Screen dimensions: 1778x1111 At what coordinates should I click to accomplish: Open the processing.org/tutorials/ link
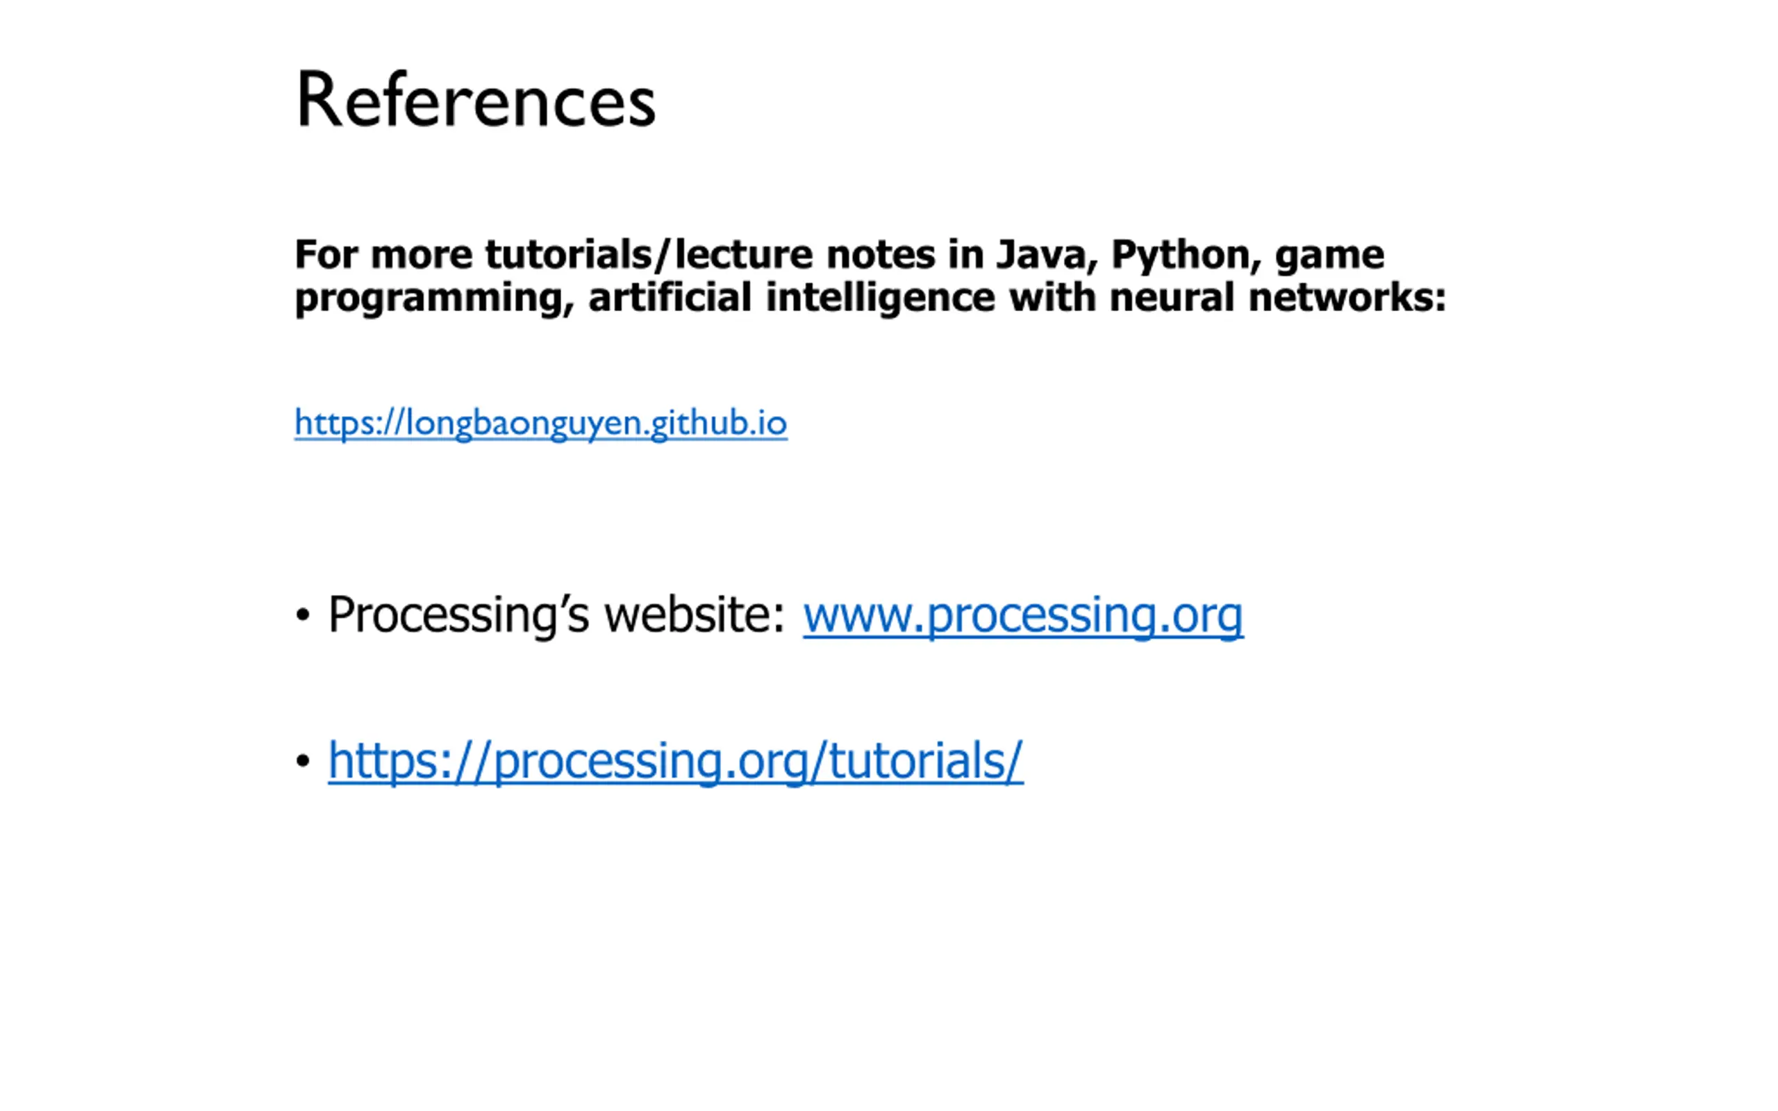pyautogui.click(x=675, y=760)
